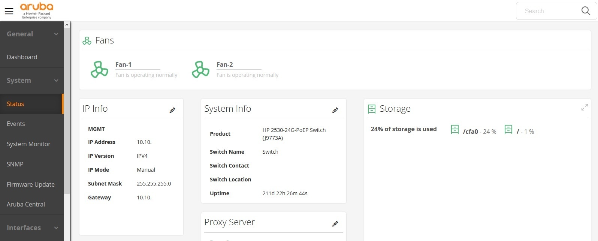Click the Fan-2 fan icon

coord(200,70)
